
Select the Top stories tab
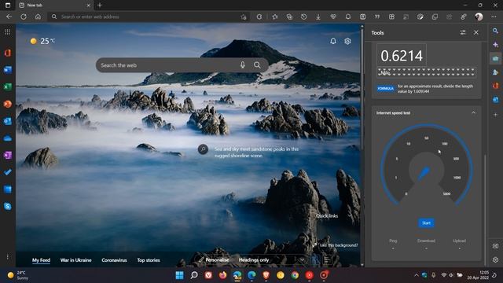pyautogui.click(x=149, y=260)
